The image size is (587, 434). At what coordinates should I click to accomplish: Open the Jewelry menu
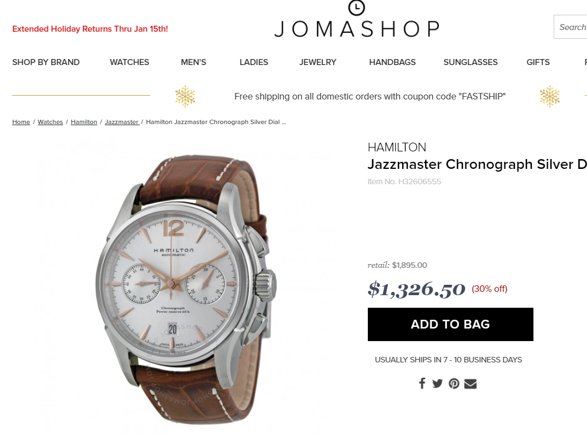[318, 62]
